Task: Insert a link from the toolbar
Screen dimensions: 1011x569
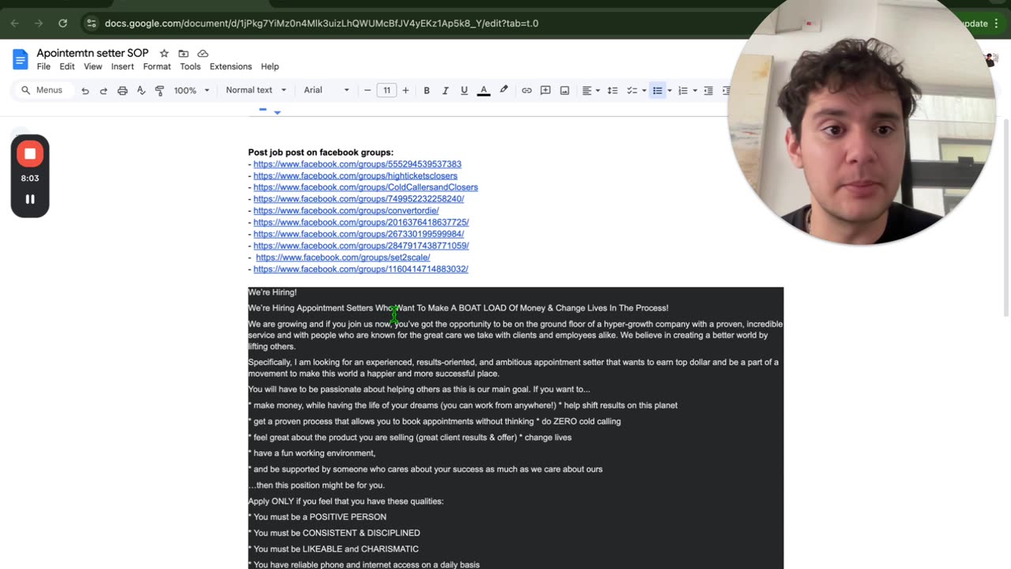Action: tap(526, 90)
